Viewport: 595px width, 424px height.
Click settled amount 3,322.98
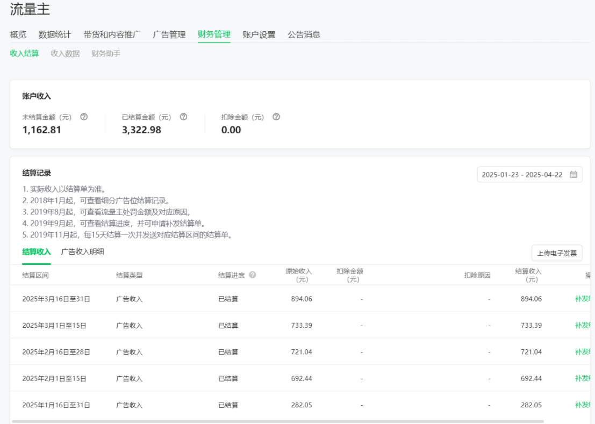point(141,130)
